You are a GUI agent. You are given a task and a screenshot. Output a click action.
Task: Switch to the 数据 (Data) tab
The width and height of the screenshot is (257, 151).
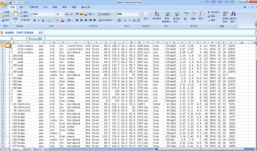tap(55, 7)
